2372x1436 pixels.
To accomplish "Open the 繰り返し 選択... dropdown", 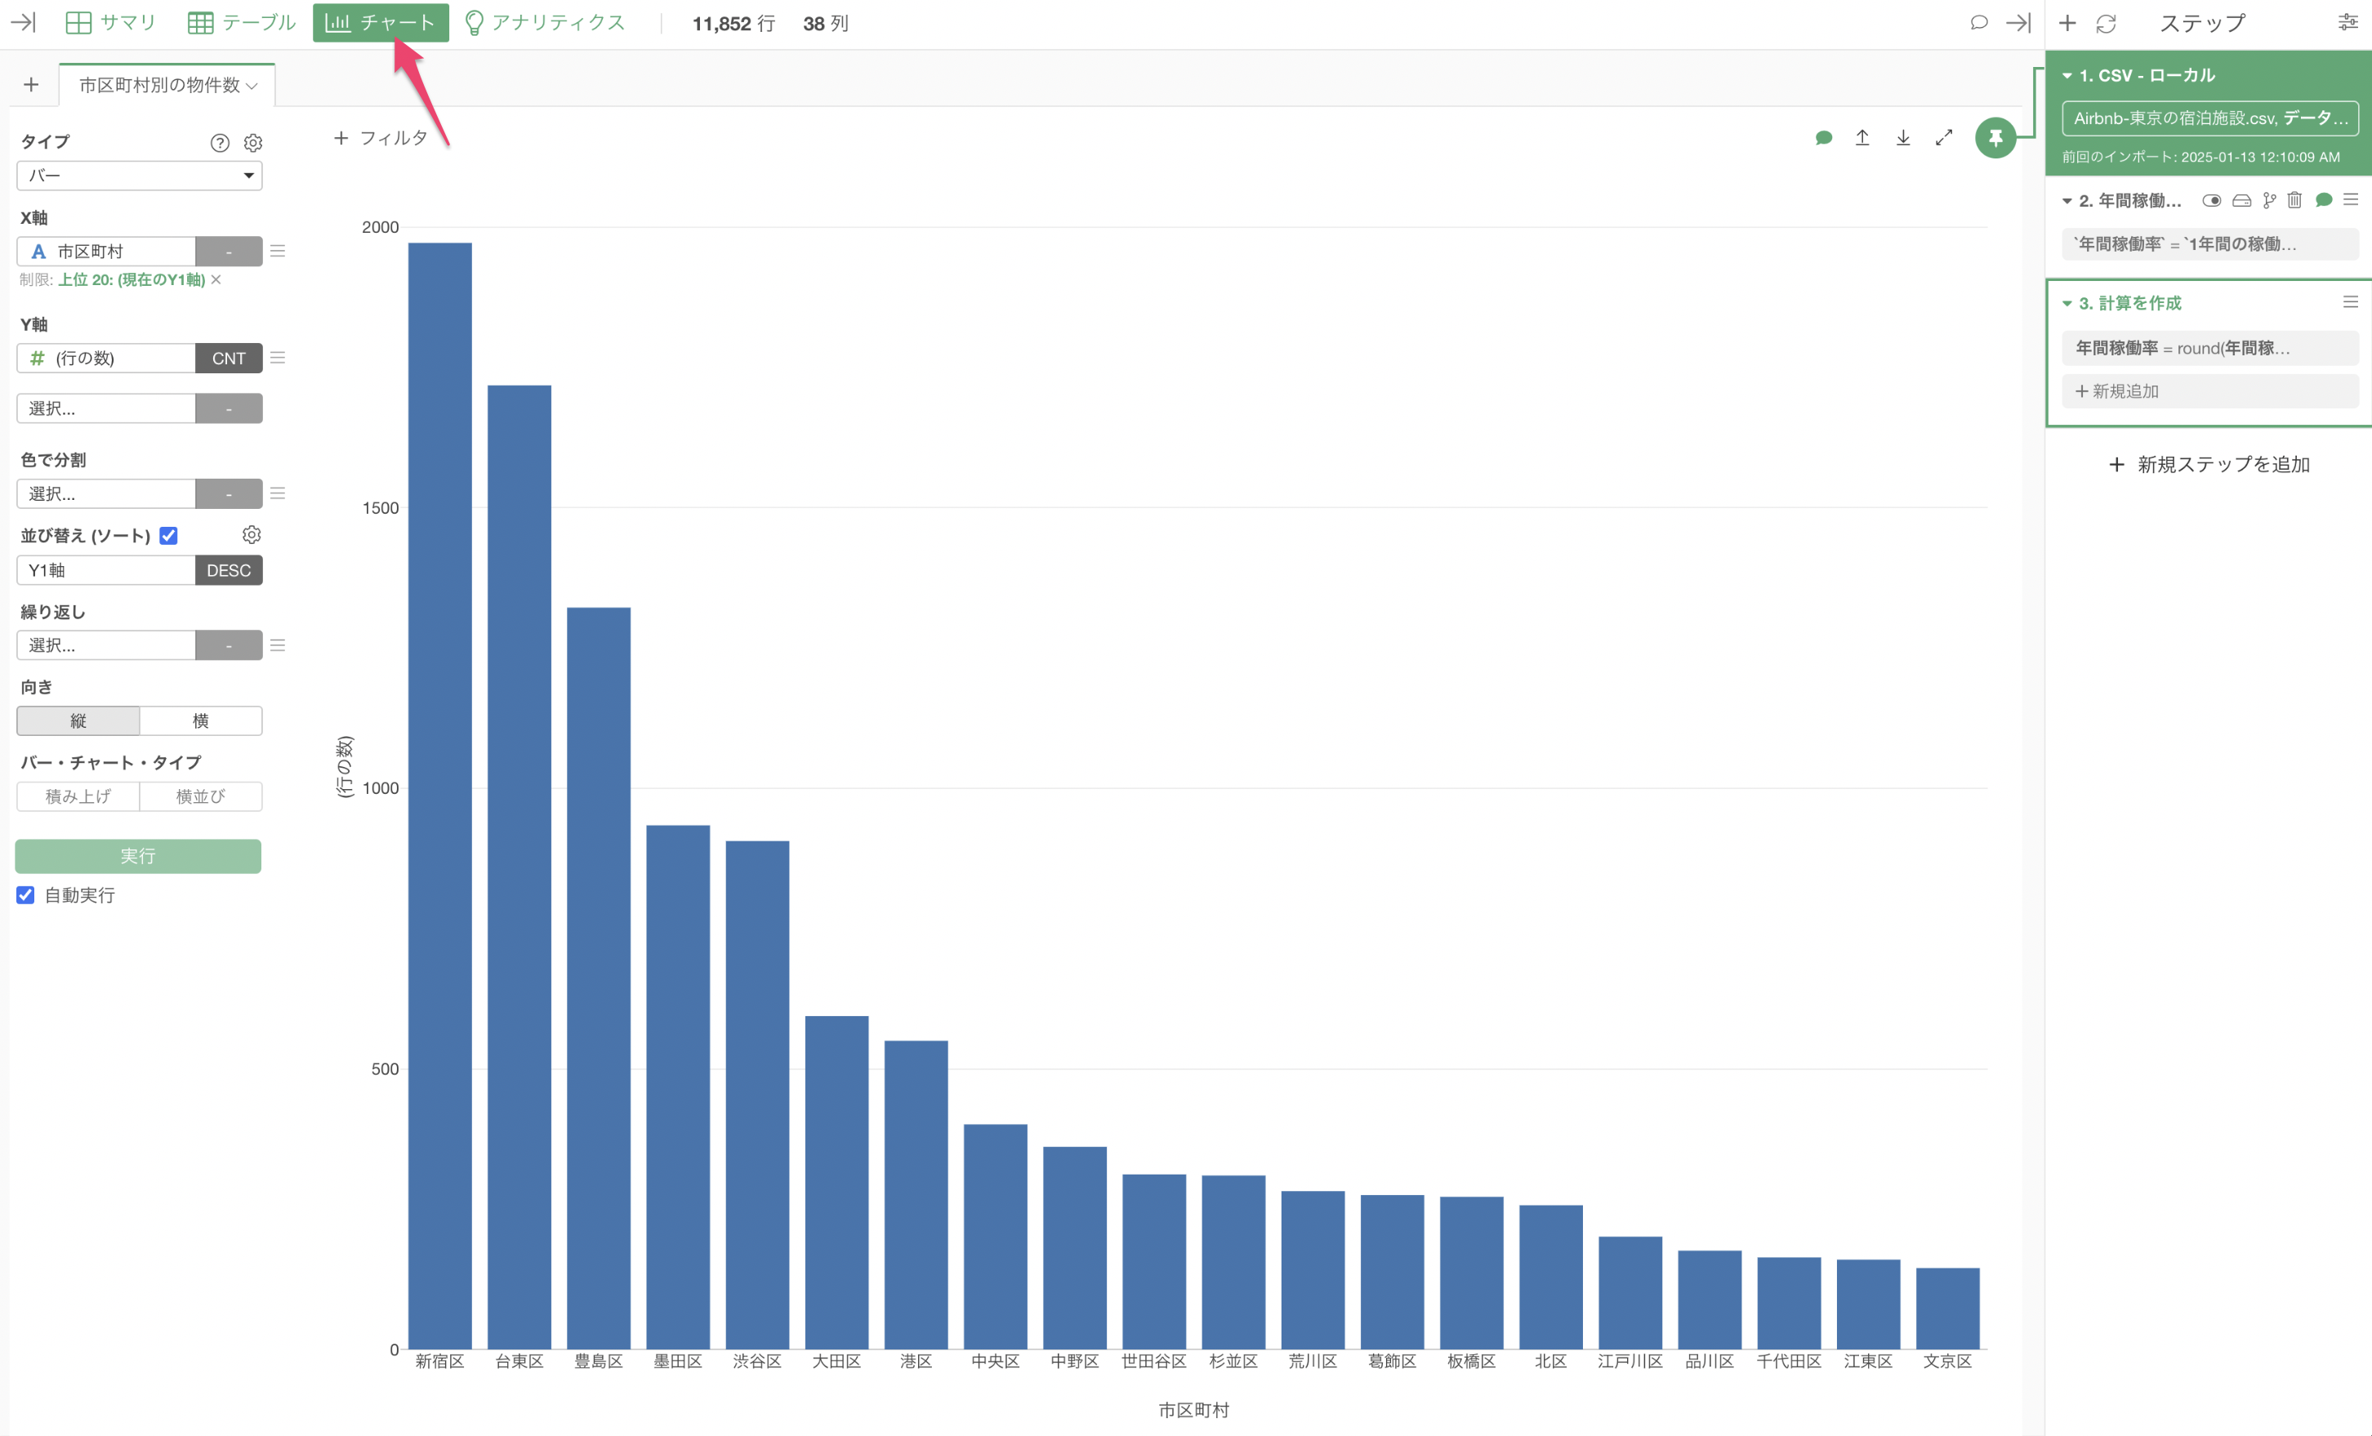I will (x=106, y=644).
